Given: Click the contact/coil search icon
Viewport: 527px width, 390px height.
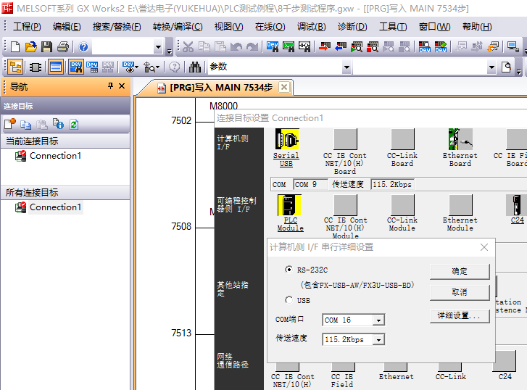Looking at the screenshot, I should [304, 46].
